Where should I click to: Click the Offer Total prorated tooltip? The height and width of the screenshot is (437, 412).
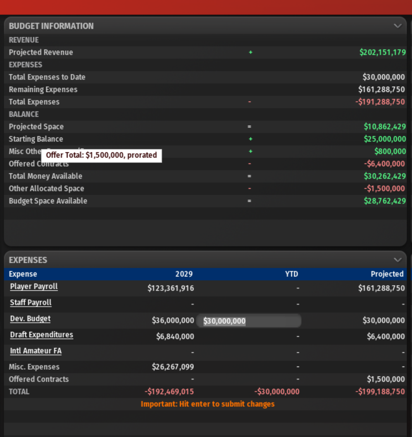[101, 155]
